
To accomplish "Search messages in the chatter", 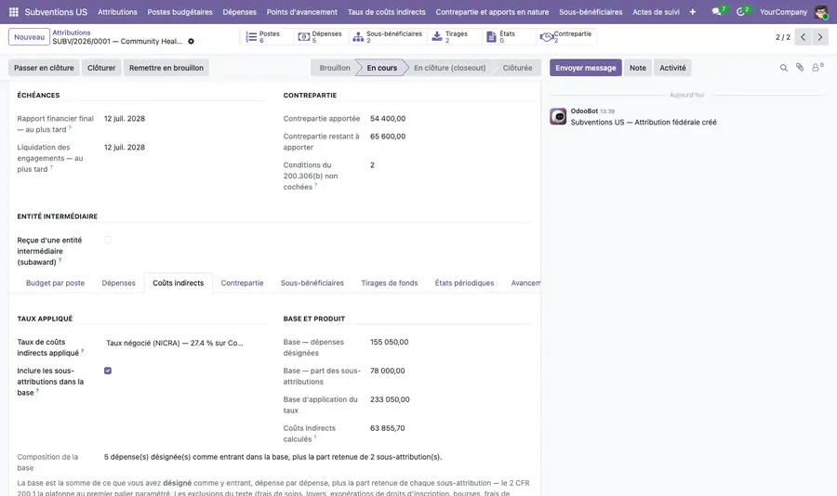I will click(x=784, y=68).
